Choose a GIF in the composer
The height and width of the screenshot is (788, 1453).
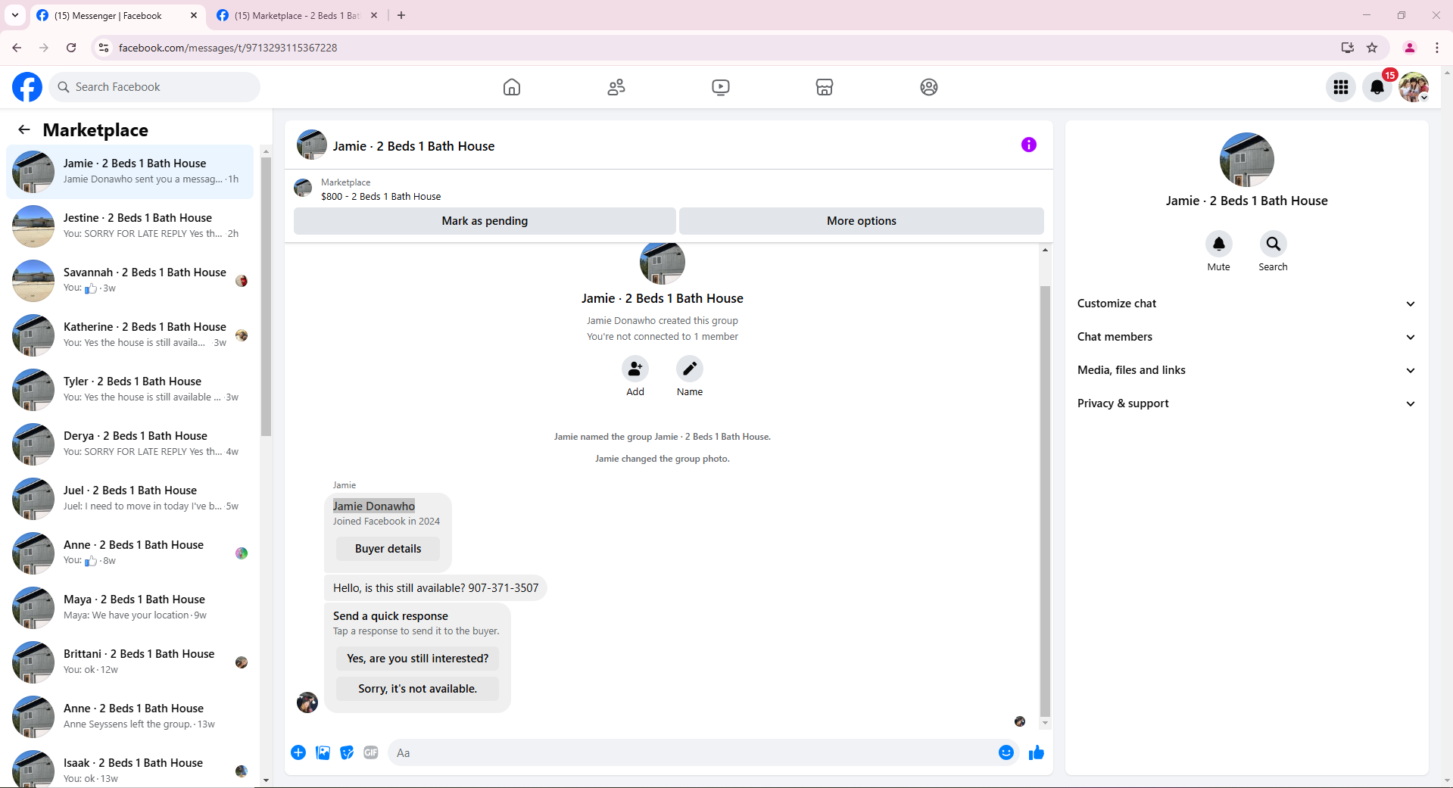(371, 752)
